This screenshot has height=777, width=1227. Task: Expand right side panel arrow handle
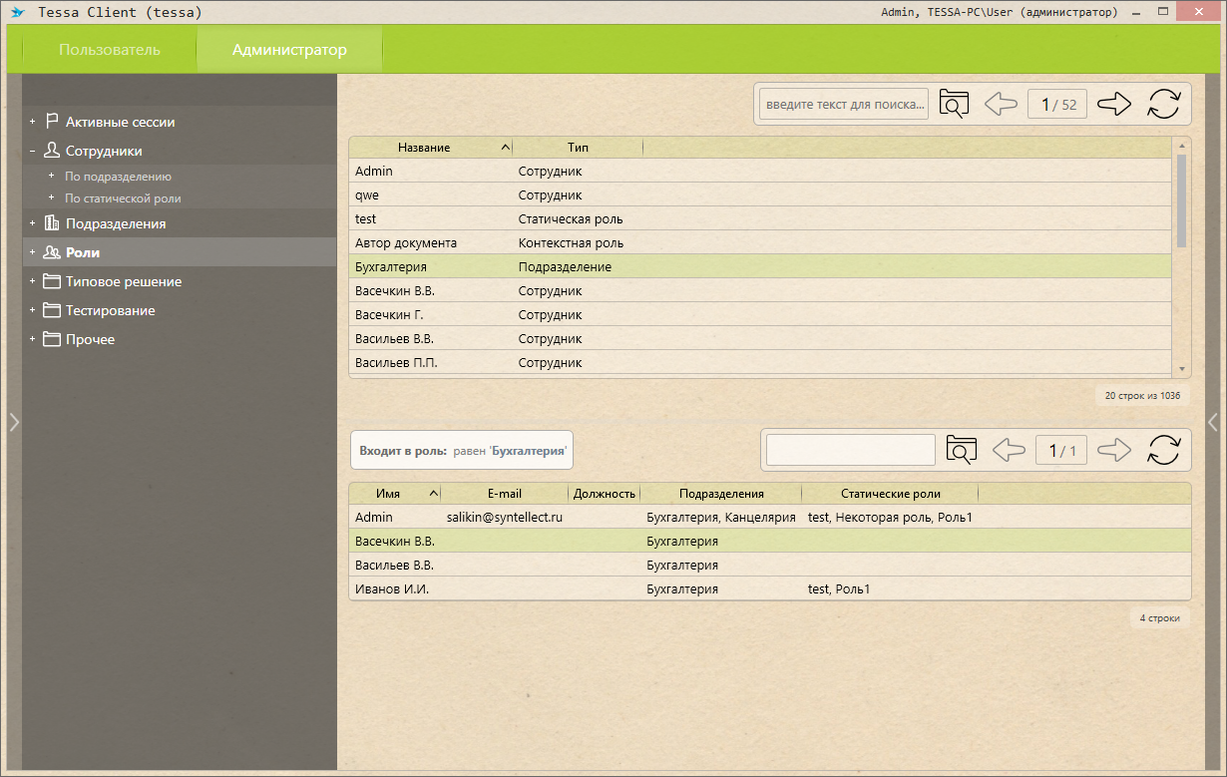tap(1213, 422)
